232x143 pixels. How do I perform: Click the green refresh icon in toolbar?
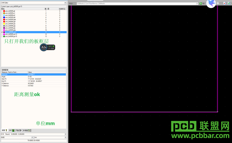pyautogui.click(x=229, y=3)
